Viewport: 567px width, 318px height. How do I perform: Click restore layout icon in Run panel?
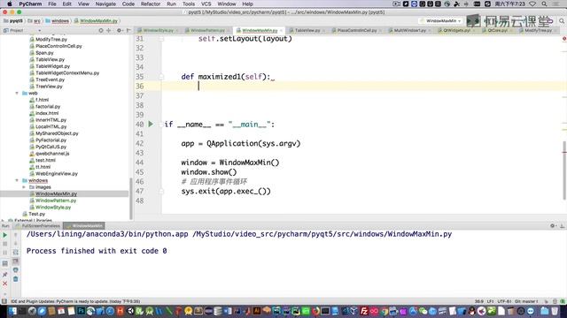coord(5,263)
